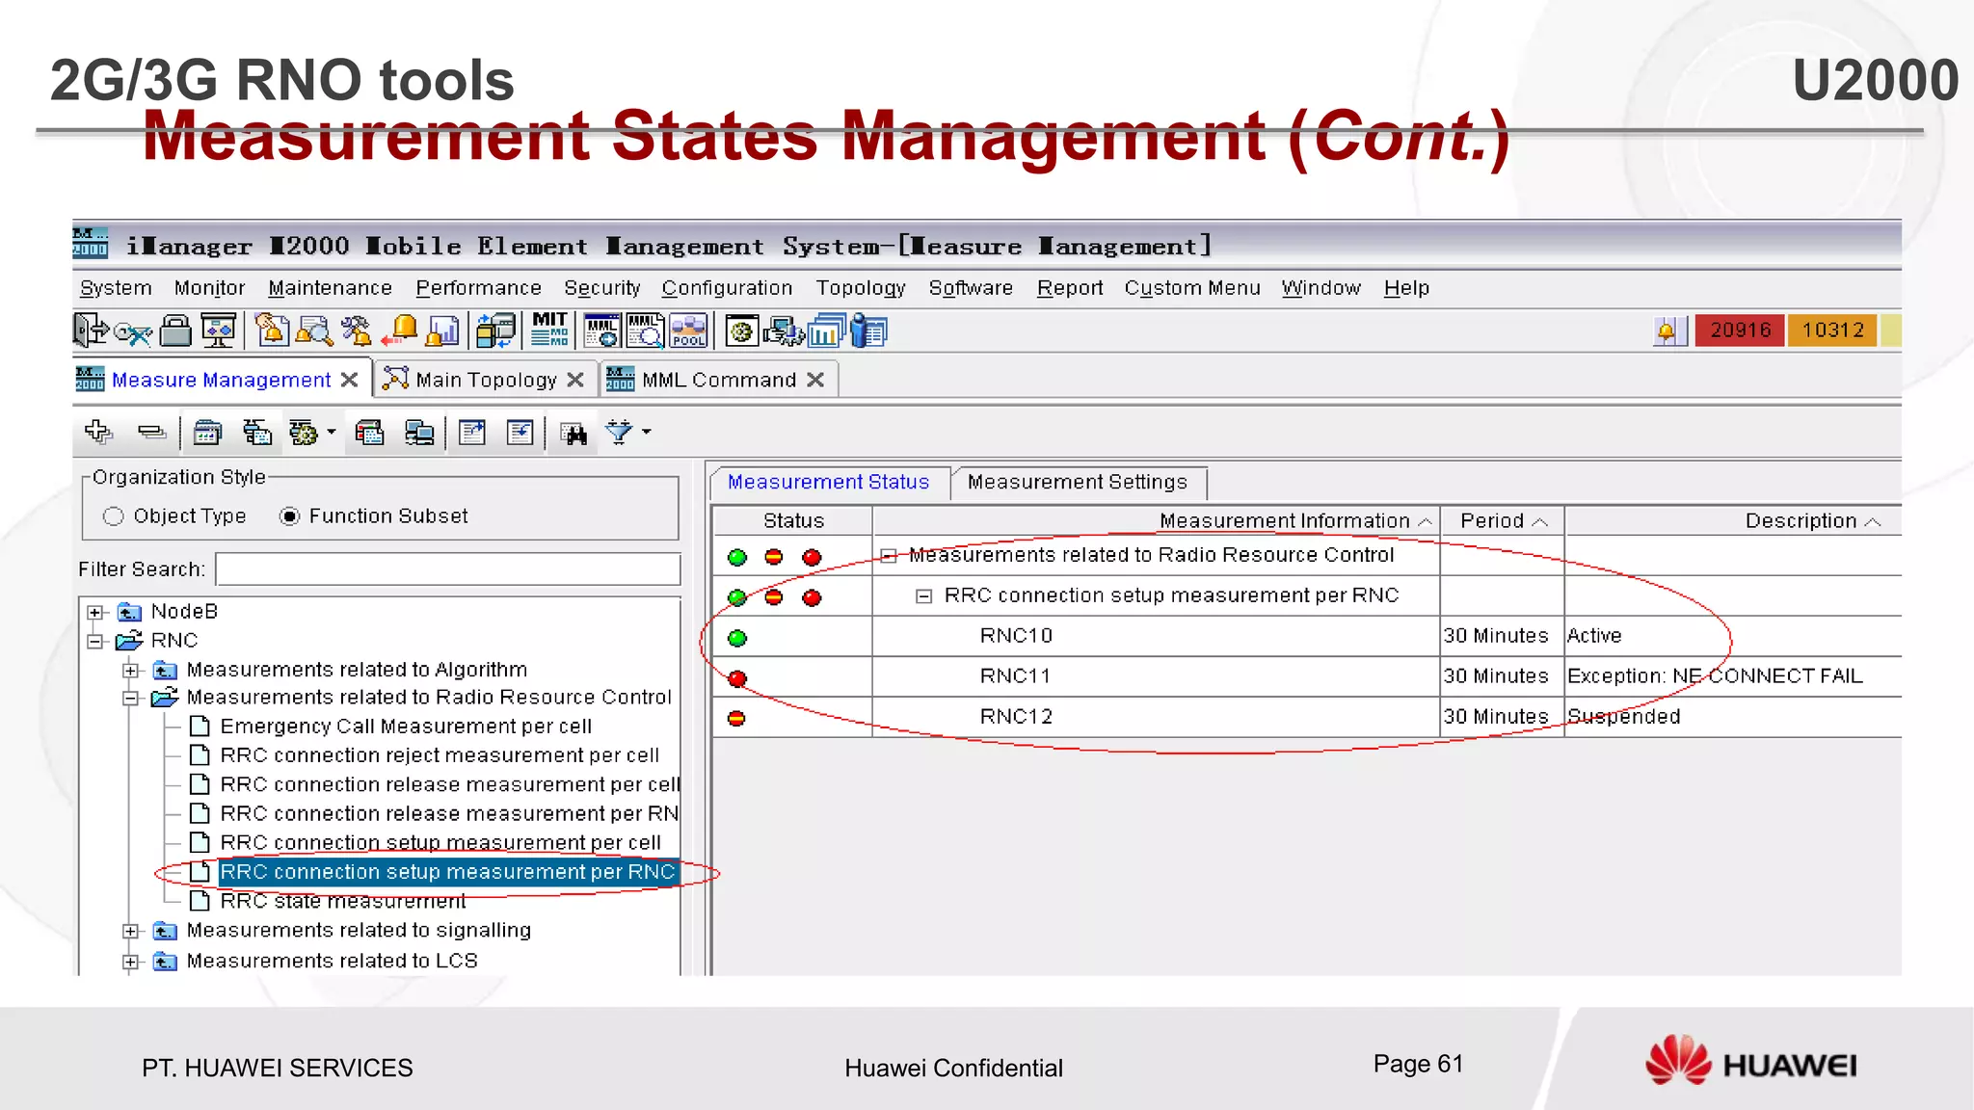The height and width of the screenshot is (1110, 1974).
Task: Click the funnel filter icon
Action: pos(619,433)
